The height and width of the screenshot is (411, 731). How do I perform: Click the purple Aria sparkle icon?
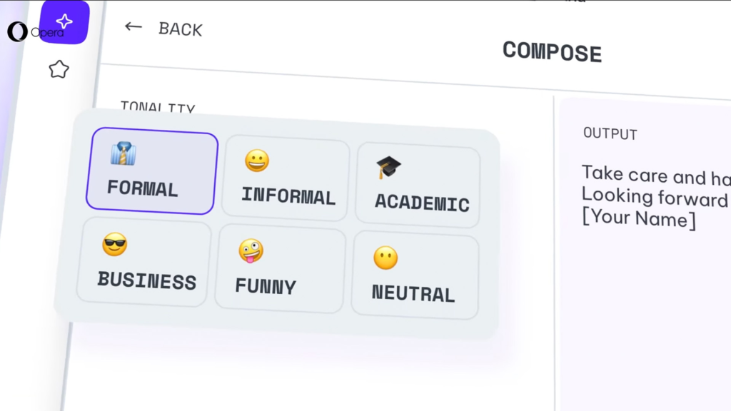click(x=64, y=22)
